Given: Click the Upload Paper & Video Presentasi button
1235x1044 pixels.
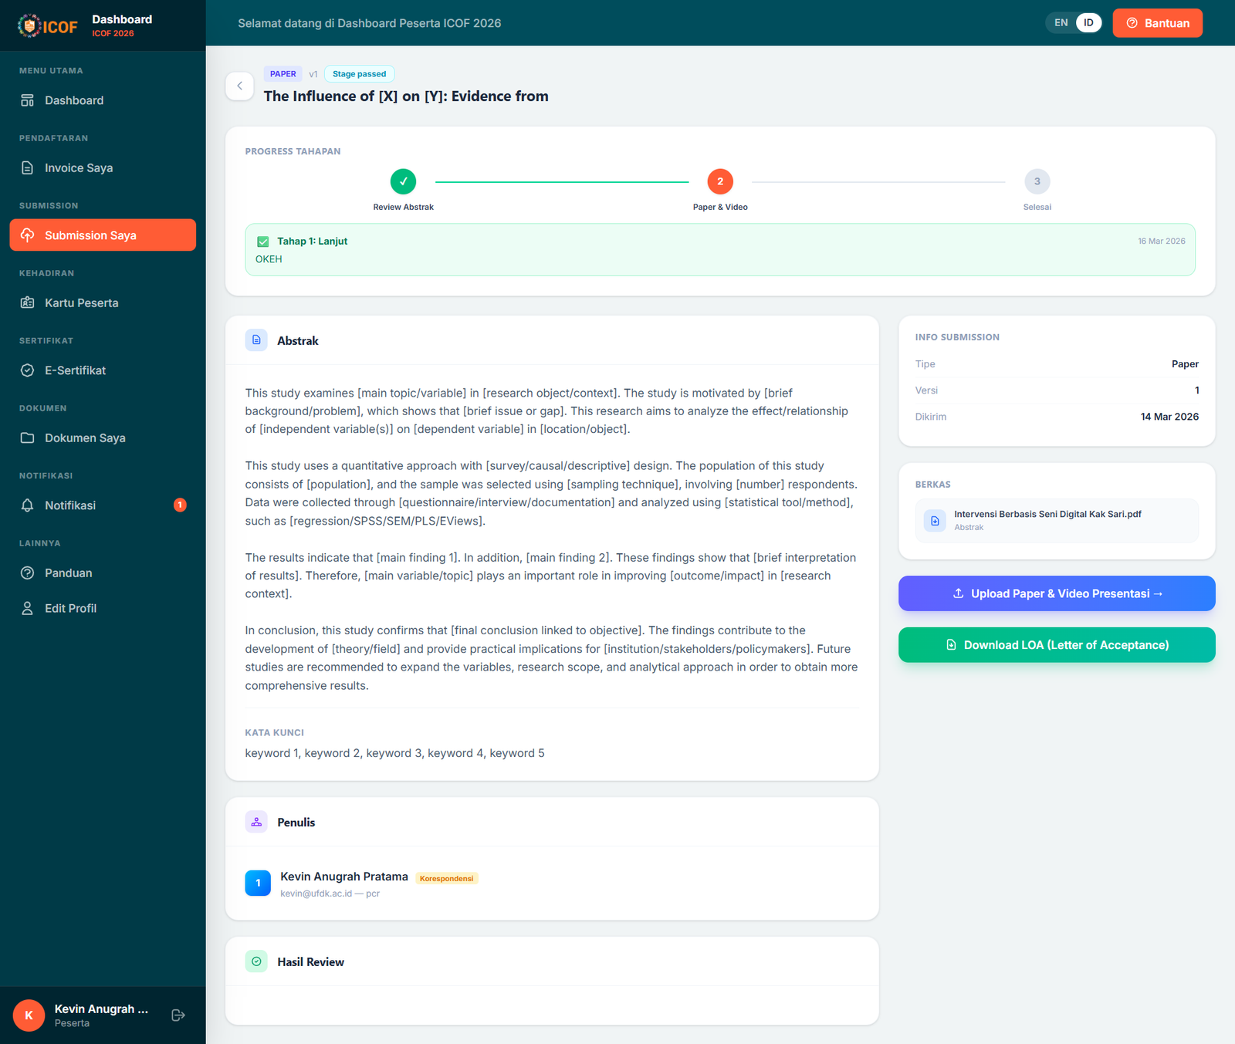Looking at the screenshot, I should pos(1056,593).
